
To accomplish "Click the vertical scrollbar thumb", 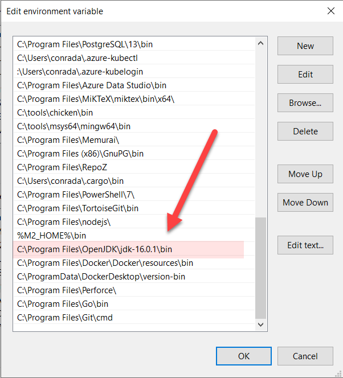I will click(x=261, y=268).
